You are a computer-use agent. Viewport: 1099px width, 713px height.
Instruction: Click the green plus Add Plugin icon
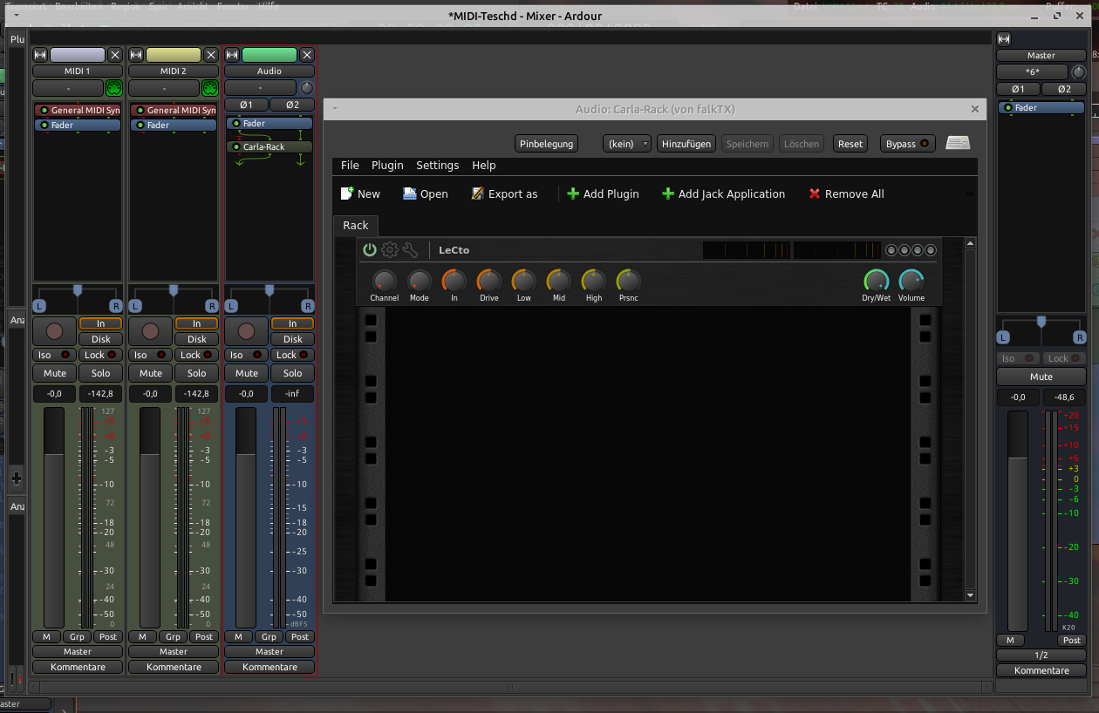click(x=573, y=194)
